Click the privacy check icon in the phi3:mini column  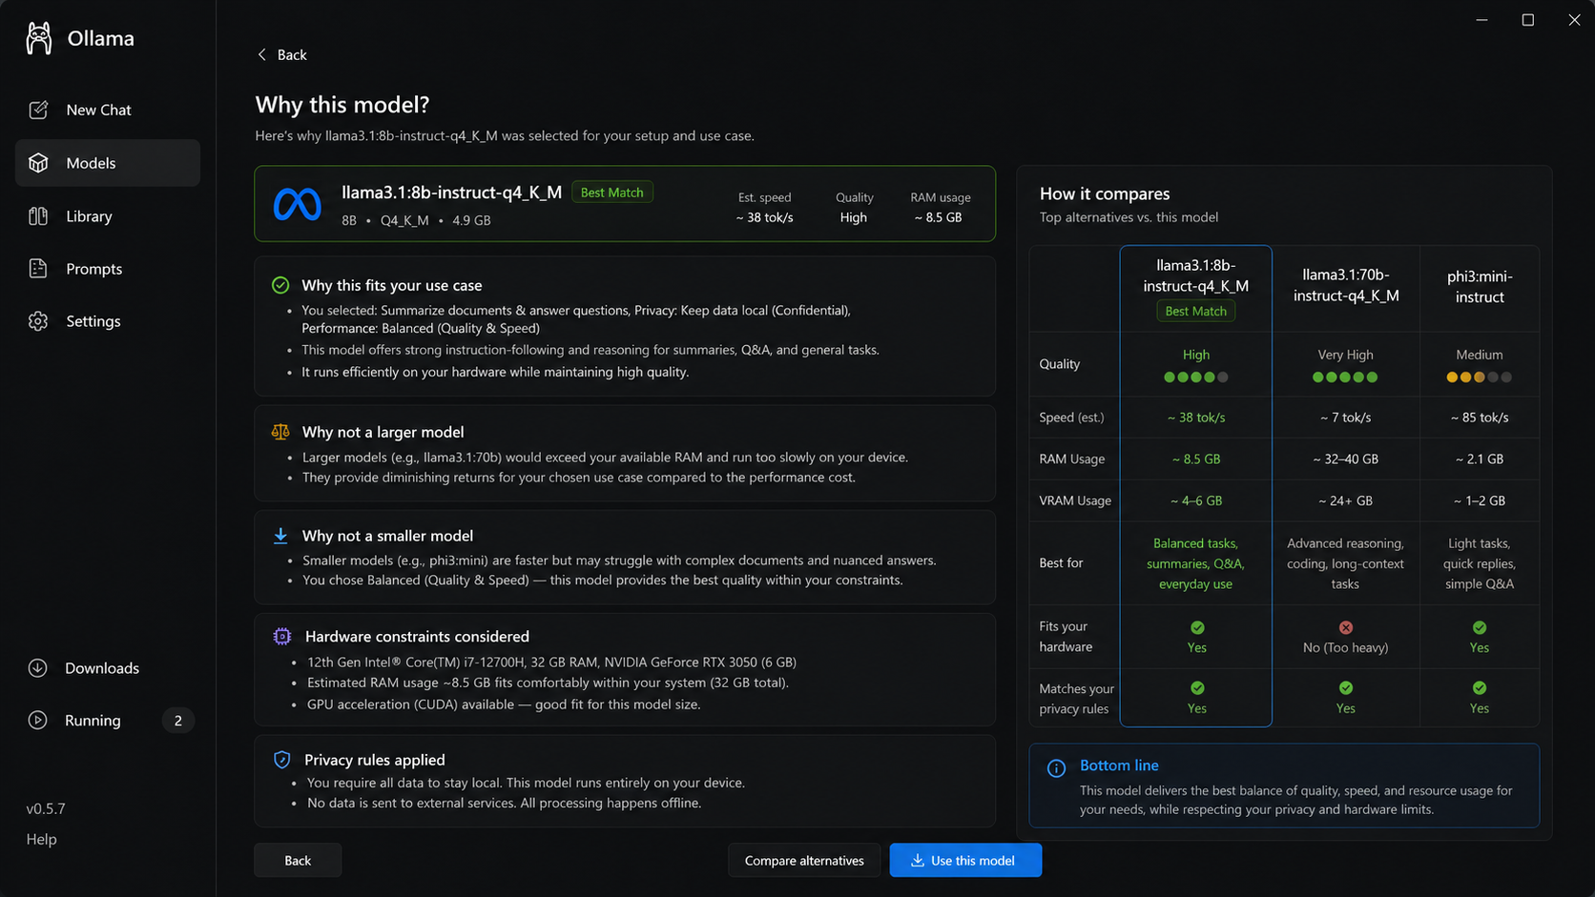tap(1480, 687)
